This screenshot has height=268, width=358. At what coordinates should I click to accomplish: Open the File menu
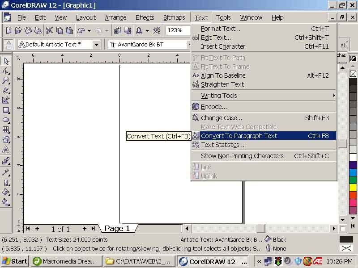point(21,17)
